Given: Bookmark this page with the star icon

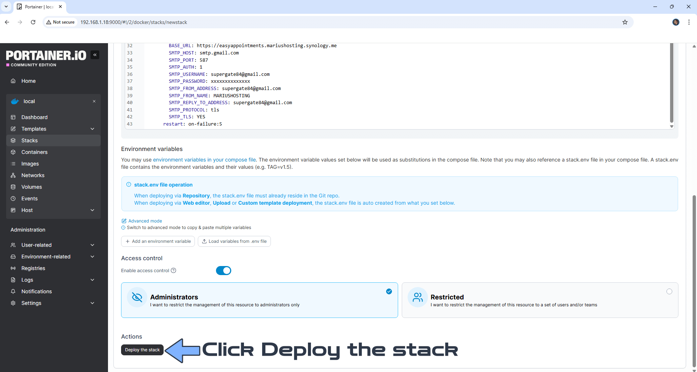Looking at the screenshot, I should [x=625, y=22].
